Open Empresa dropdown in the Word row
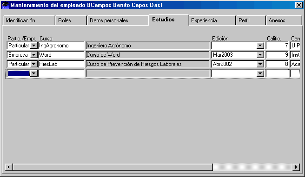Viewport: 305px width, 177px height. tap(34, 55)
